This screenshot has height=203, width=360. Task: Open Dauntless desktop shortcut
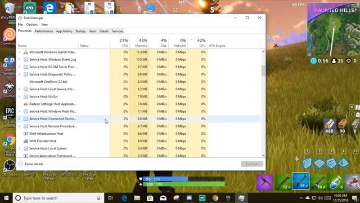pos(9,90)
